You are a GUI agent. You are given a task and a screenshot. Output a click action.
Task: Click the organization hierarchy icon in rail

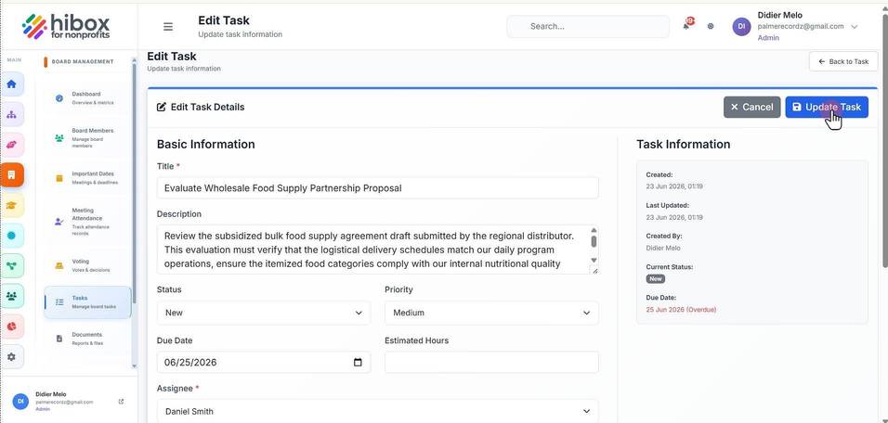point(11,115)
